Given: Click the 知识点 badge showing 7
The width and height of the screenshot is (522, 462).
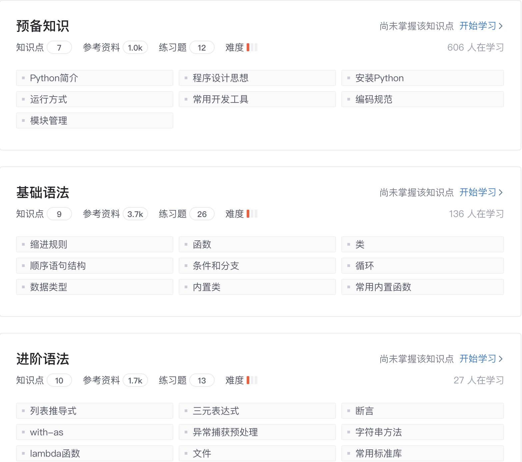Looking at the screenshot, I should tap(59, 48).
